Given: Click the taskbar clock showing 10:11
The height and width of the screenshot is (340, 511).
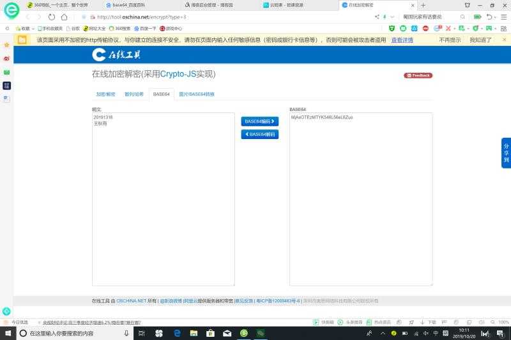Looking at the screenshot, I should [464, 333].
